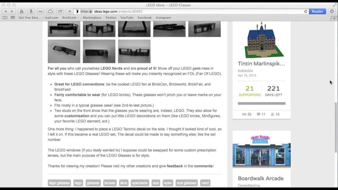Select the 'lego glasses' tag

pos(59,183)
